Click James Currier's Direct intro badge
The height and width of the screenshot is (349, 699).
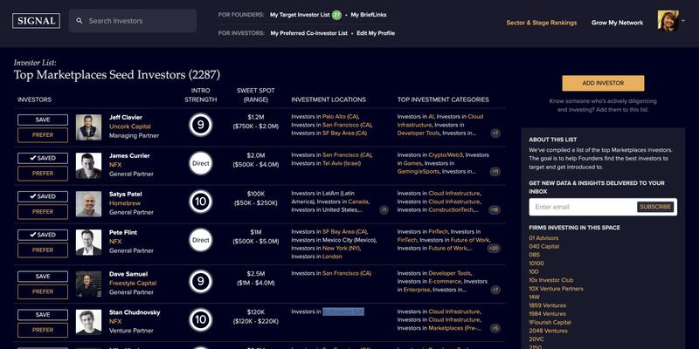201,163
